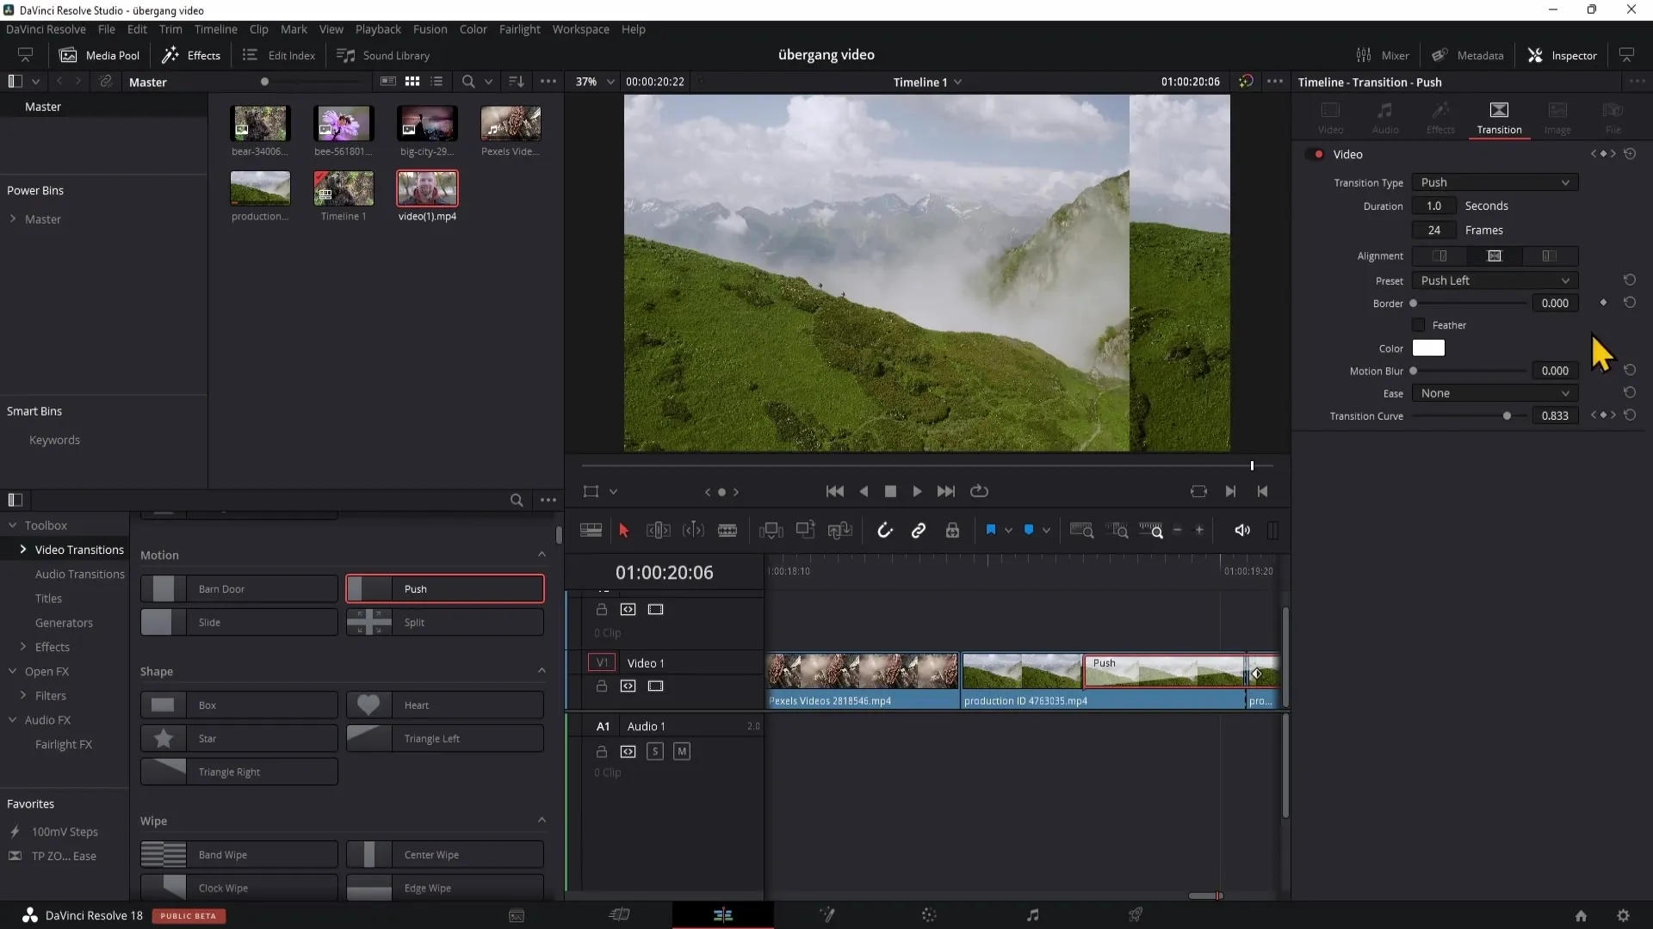Drag the Motion Blur slider value
Screen dimensions: 1653x929
(1414, 371)
